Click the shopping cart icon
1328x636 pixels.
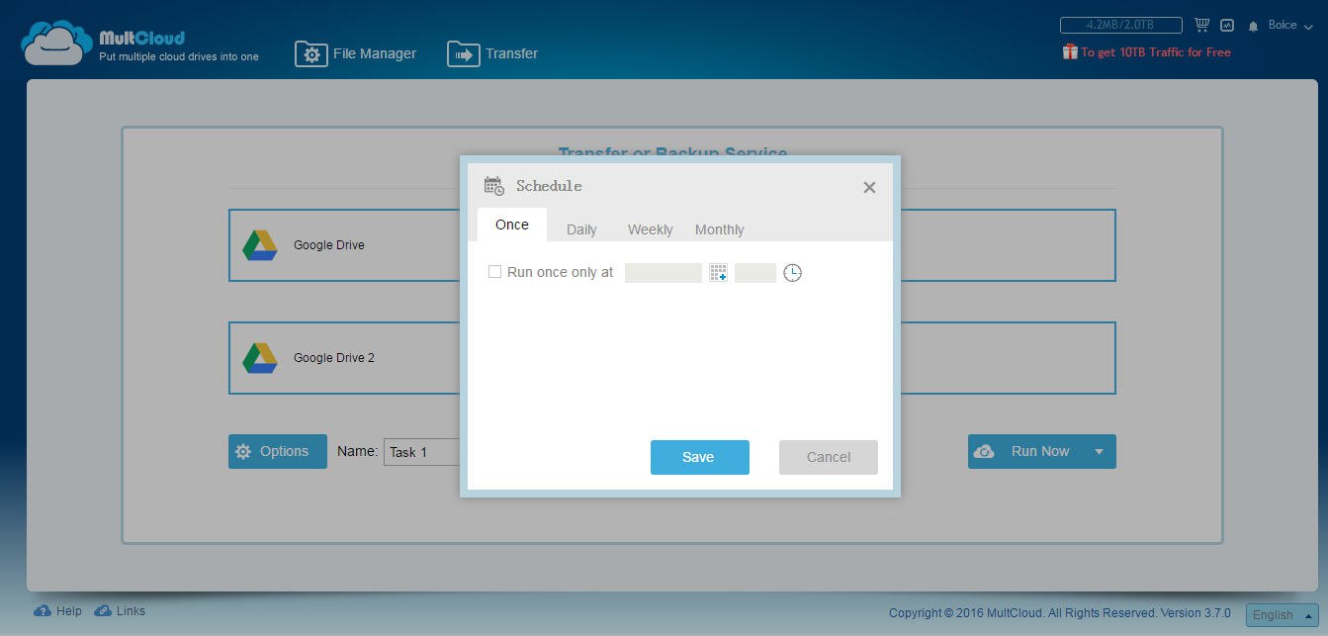click(1201, 25)
